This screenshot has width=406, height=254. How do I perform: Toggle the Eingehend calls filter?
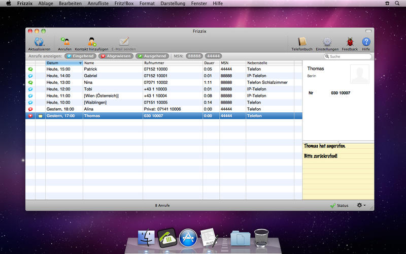pyautogui.click(x=80, y=56)
